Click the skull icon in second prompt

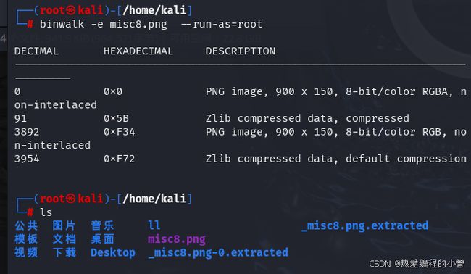(70, 199)
